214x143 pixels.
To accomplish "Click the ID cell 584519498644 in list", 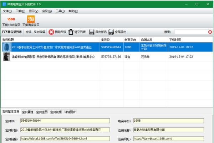I will pyautogui.click(x=111, y=47).
